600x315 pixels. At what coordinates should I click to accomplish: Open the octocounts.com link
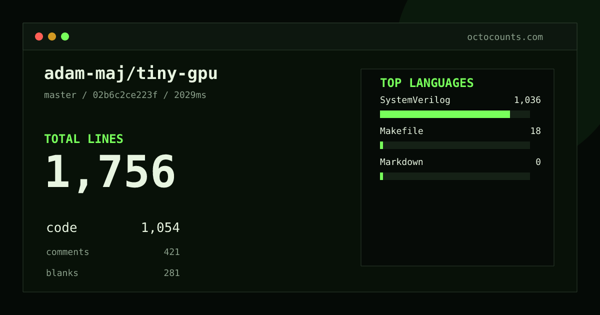(x=505, y=37)
